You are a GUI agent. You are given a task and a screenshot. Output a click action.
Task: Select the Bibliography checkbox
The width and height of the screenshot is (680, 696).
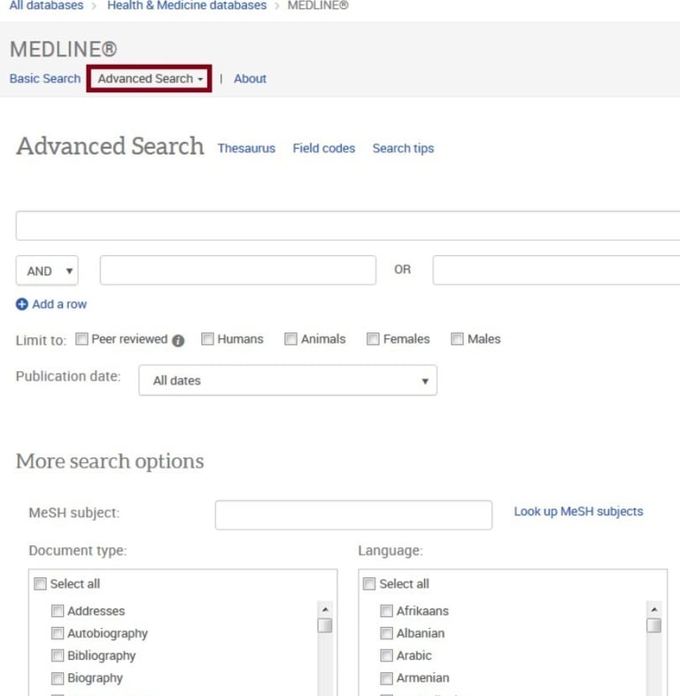coord(58,655)
